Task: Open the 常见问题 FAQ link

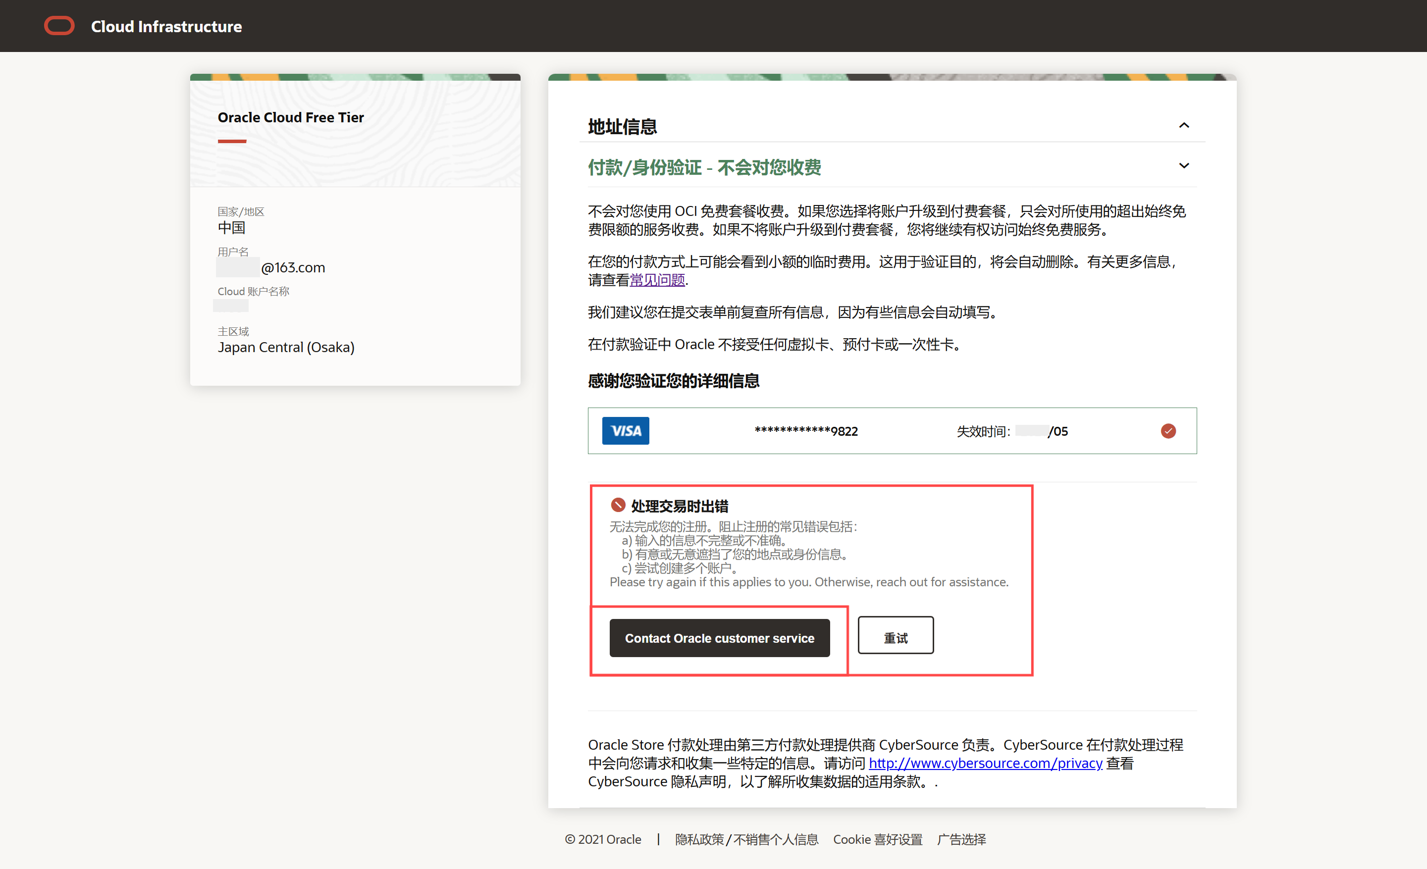Action: (x=657, y=280)
